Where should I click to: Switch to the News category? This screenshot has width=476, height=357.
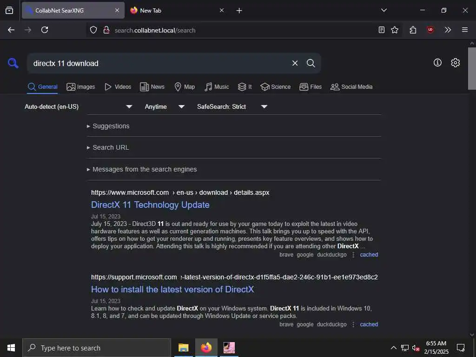152,87
